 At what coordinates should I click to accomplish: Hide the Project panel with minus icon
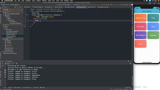tap(22, 7)
